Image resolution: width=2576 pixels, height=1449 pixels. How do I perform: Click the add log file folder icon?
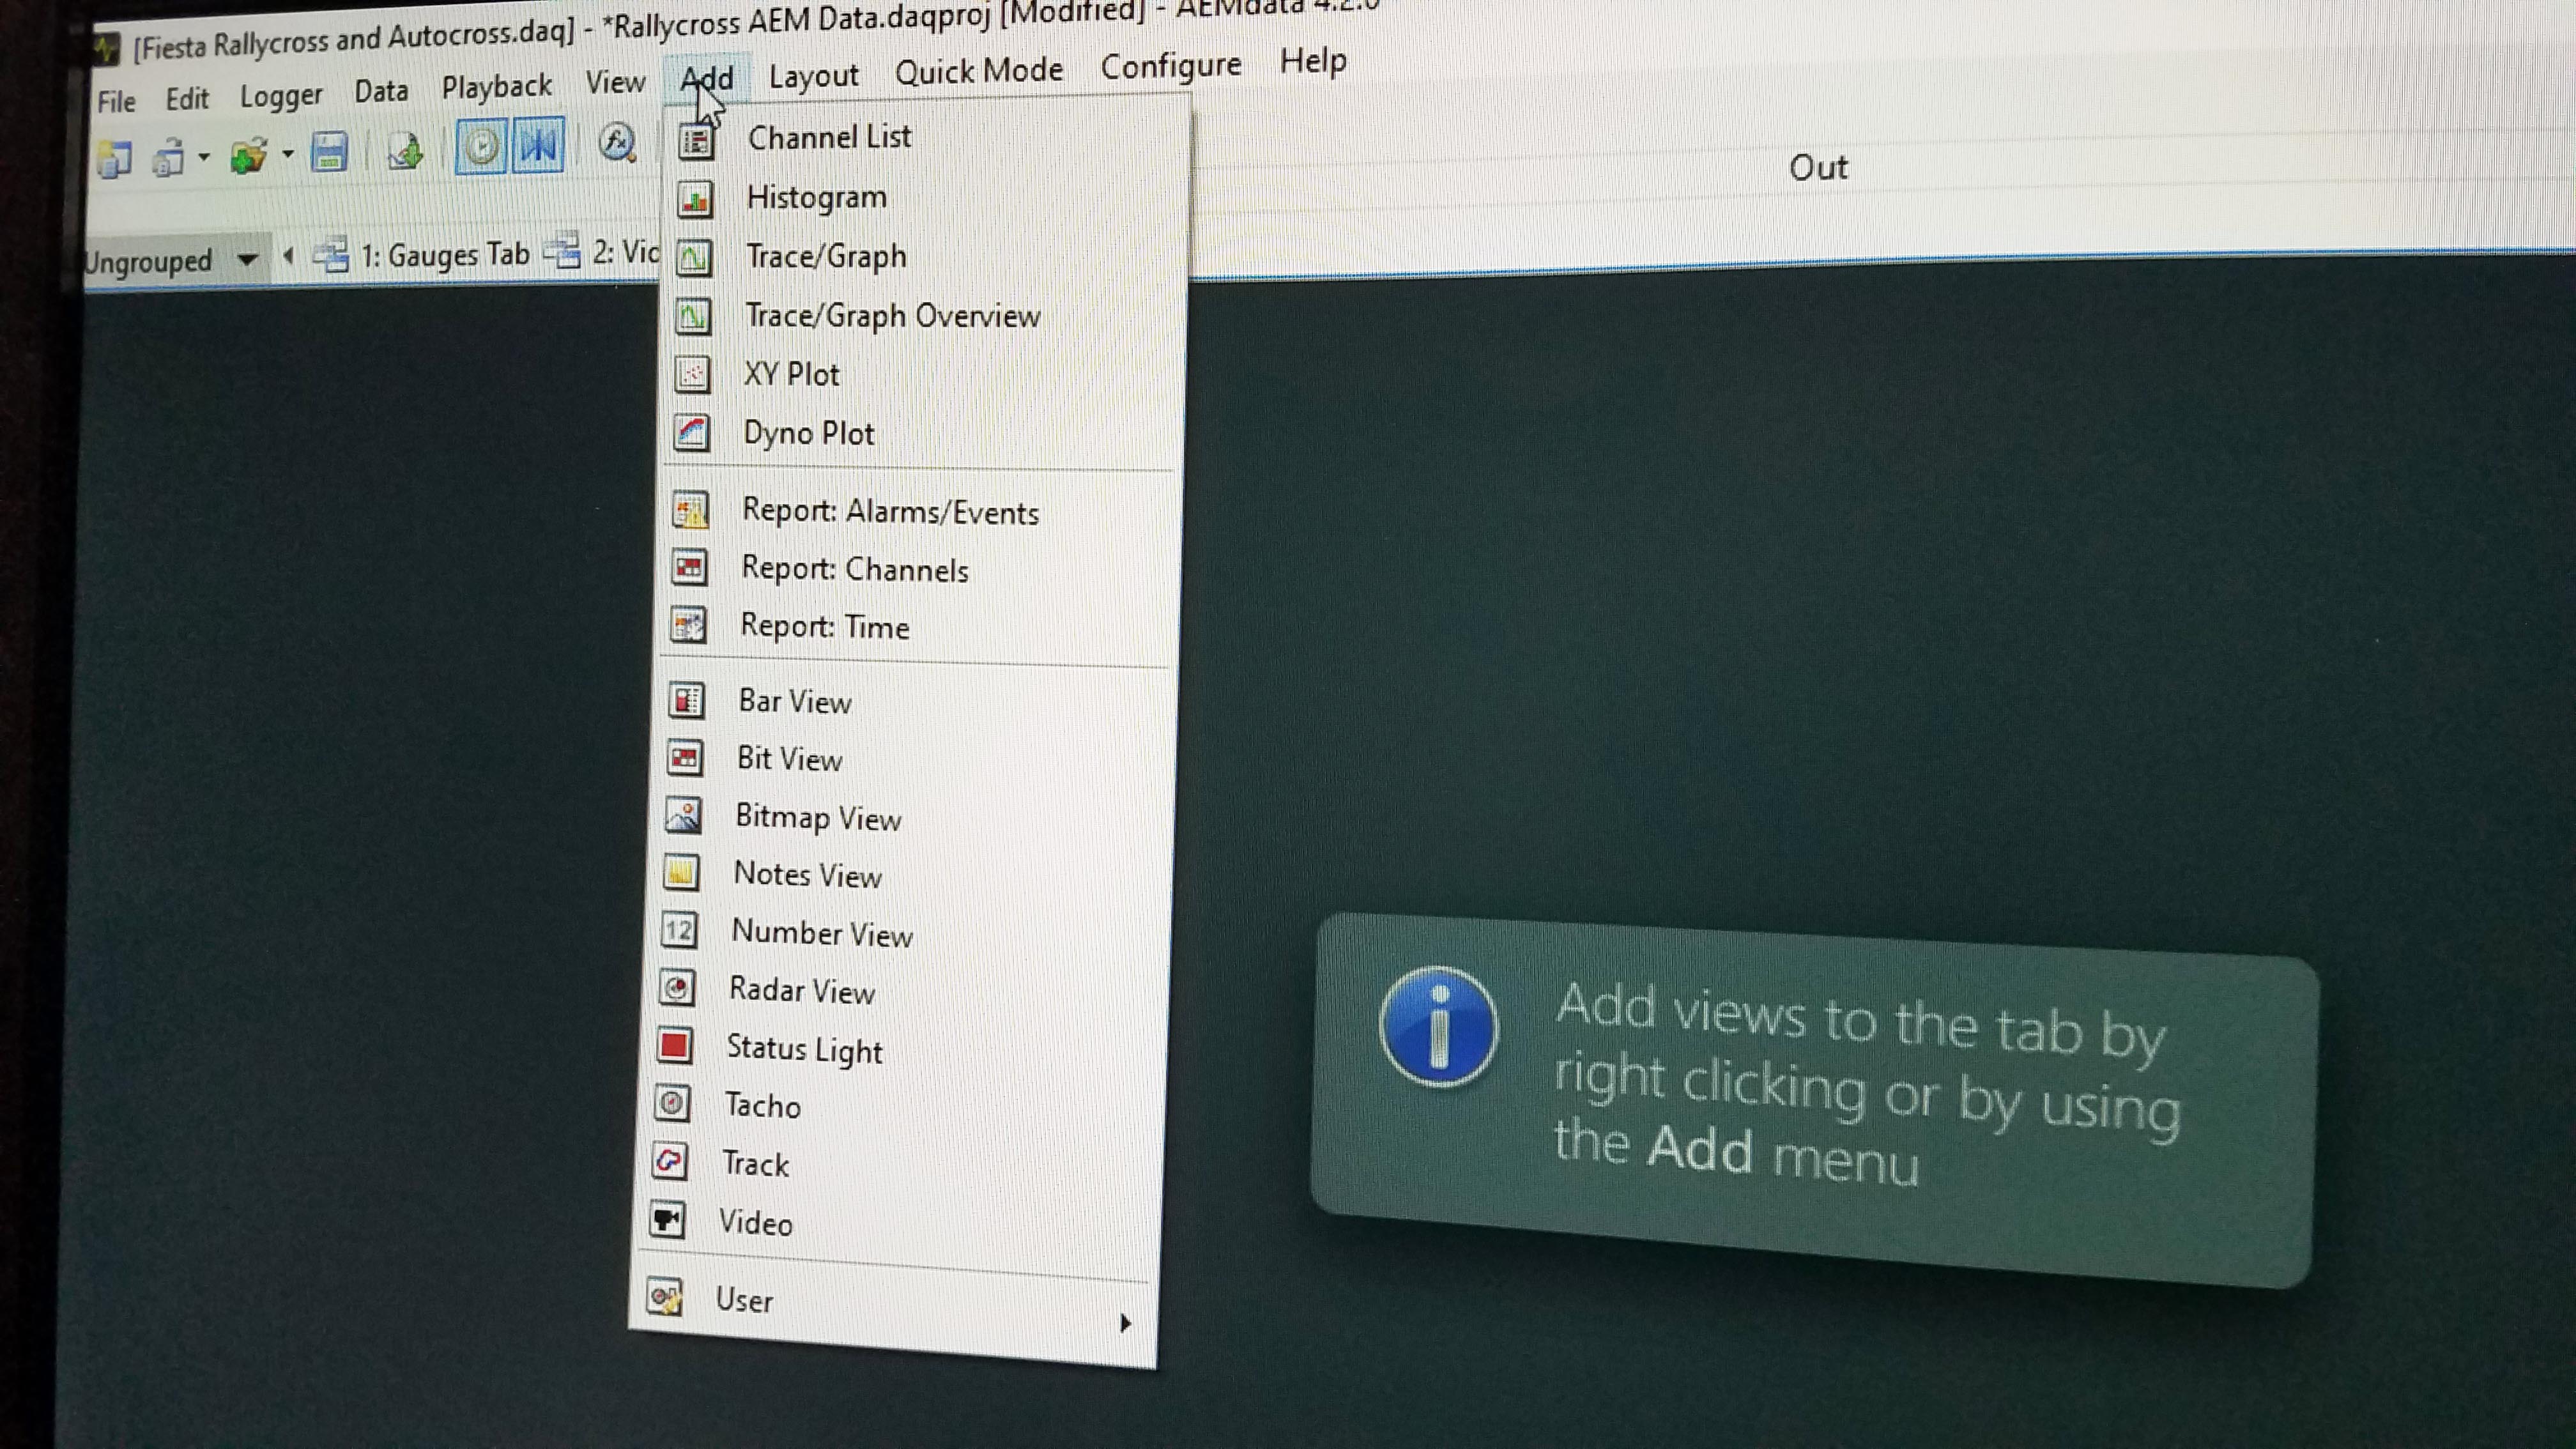pos(249,155)
